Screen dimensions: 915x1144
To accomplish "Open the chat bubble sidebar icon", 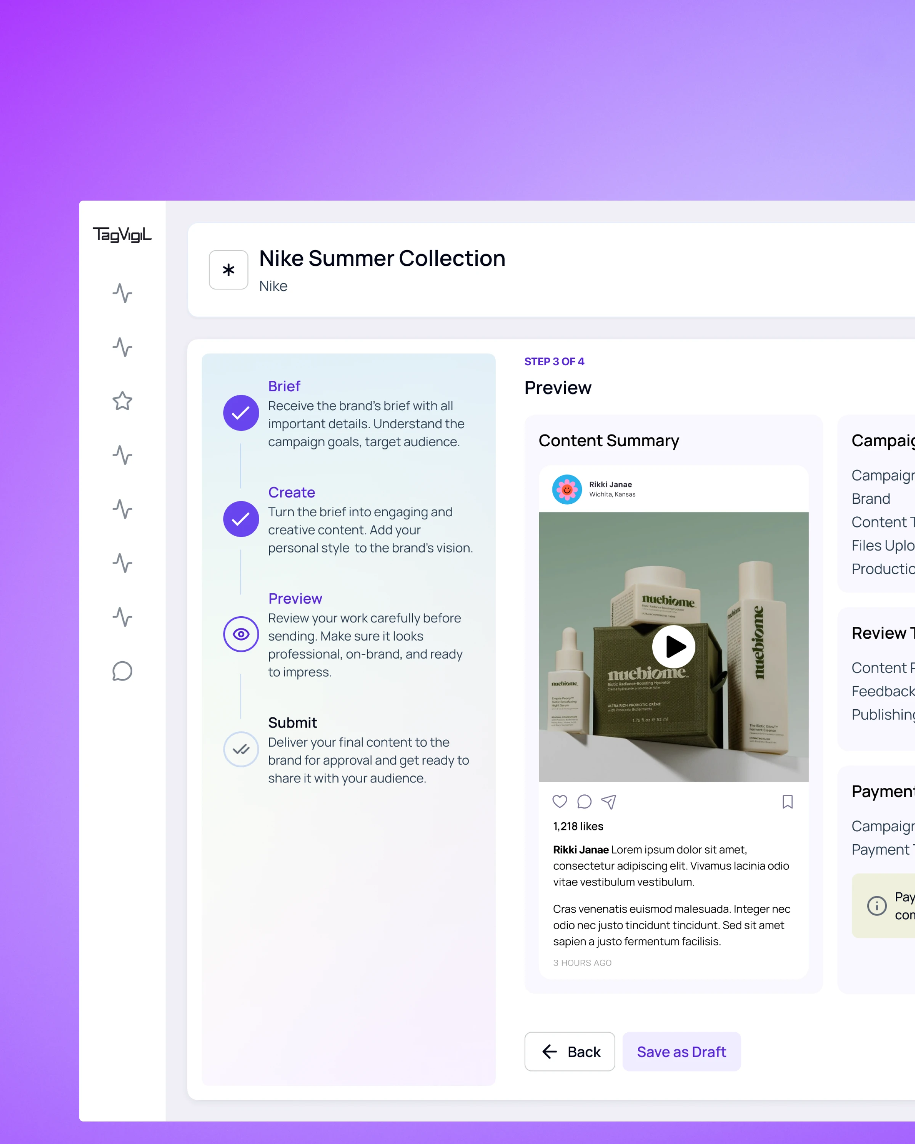I will (x=122, y=671).
